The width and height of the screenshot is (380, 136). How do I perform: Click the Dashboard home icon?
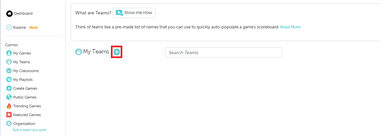coord(9,13)
